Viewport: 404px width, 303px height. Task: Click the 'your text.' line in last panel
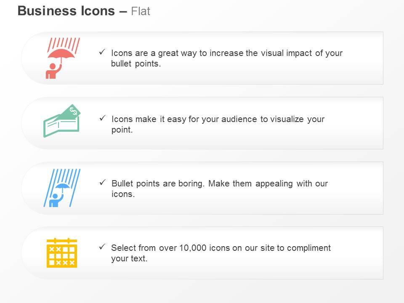(129, 258)
